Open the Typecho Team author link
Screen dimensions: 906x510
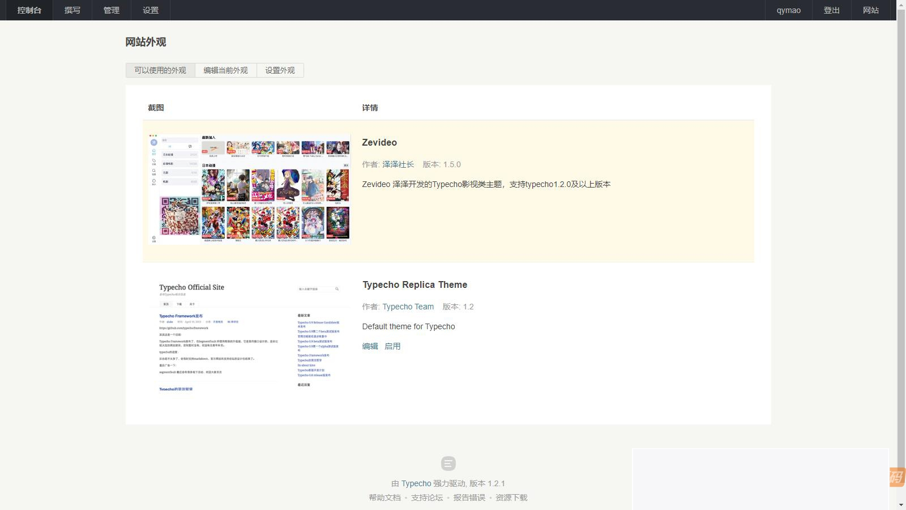coord(408,306)
